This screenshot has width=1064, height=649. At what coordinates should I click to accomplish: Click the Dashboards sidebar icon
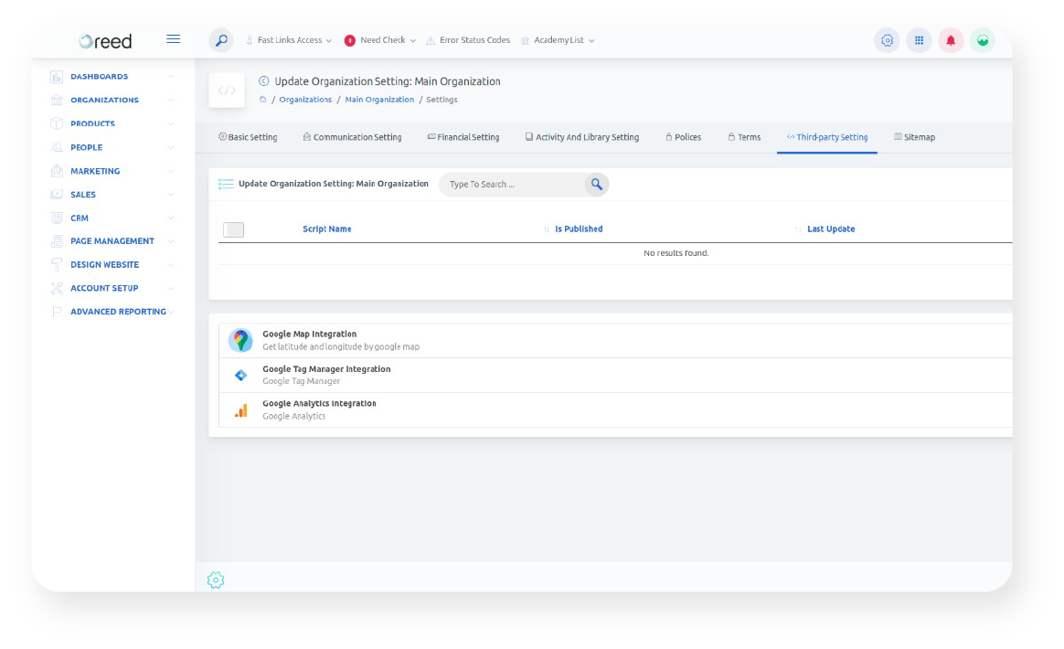click(57, 77)
